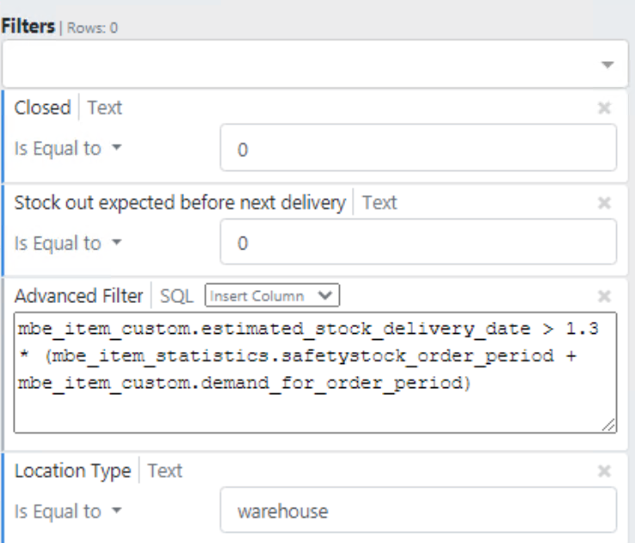Focus the Stock out expected value field
Screen dimensions: 635x543
(418, 244)
